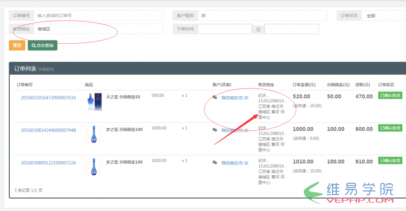The image size is (406, 211).
Task: Click the (含快递：20.00) shipping note
Action: point(307,105)
